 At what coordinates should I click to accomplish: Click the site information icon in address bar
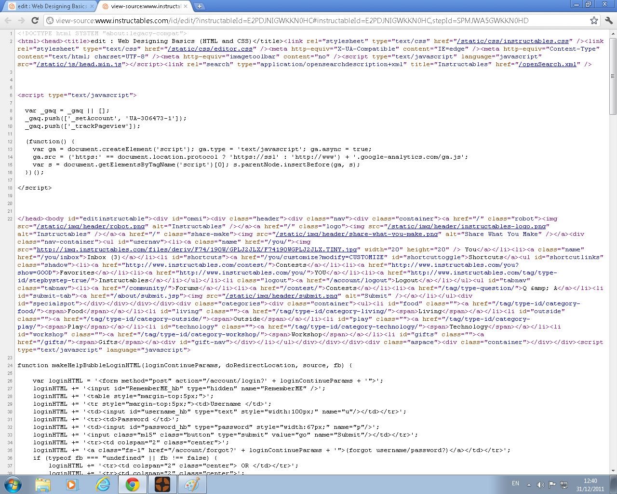(50, 21)
